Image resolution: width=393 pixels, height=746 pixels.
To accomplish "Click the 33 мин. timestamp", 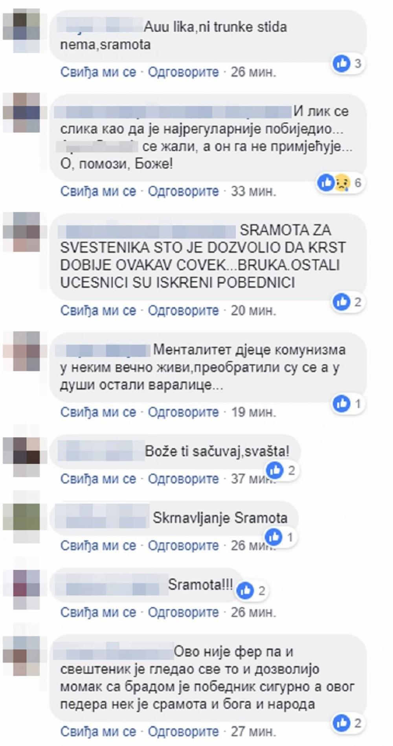I will 253,191.
